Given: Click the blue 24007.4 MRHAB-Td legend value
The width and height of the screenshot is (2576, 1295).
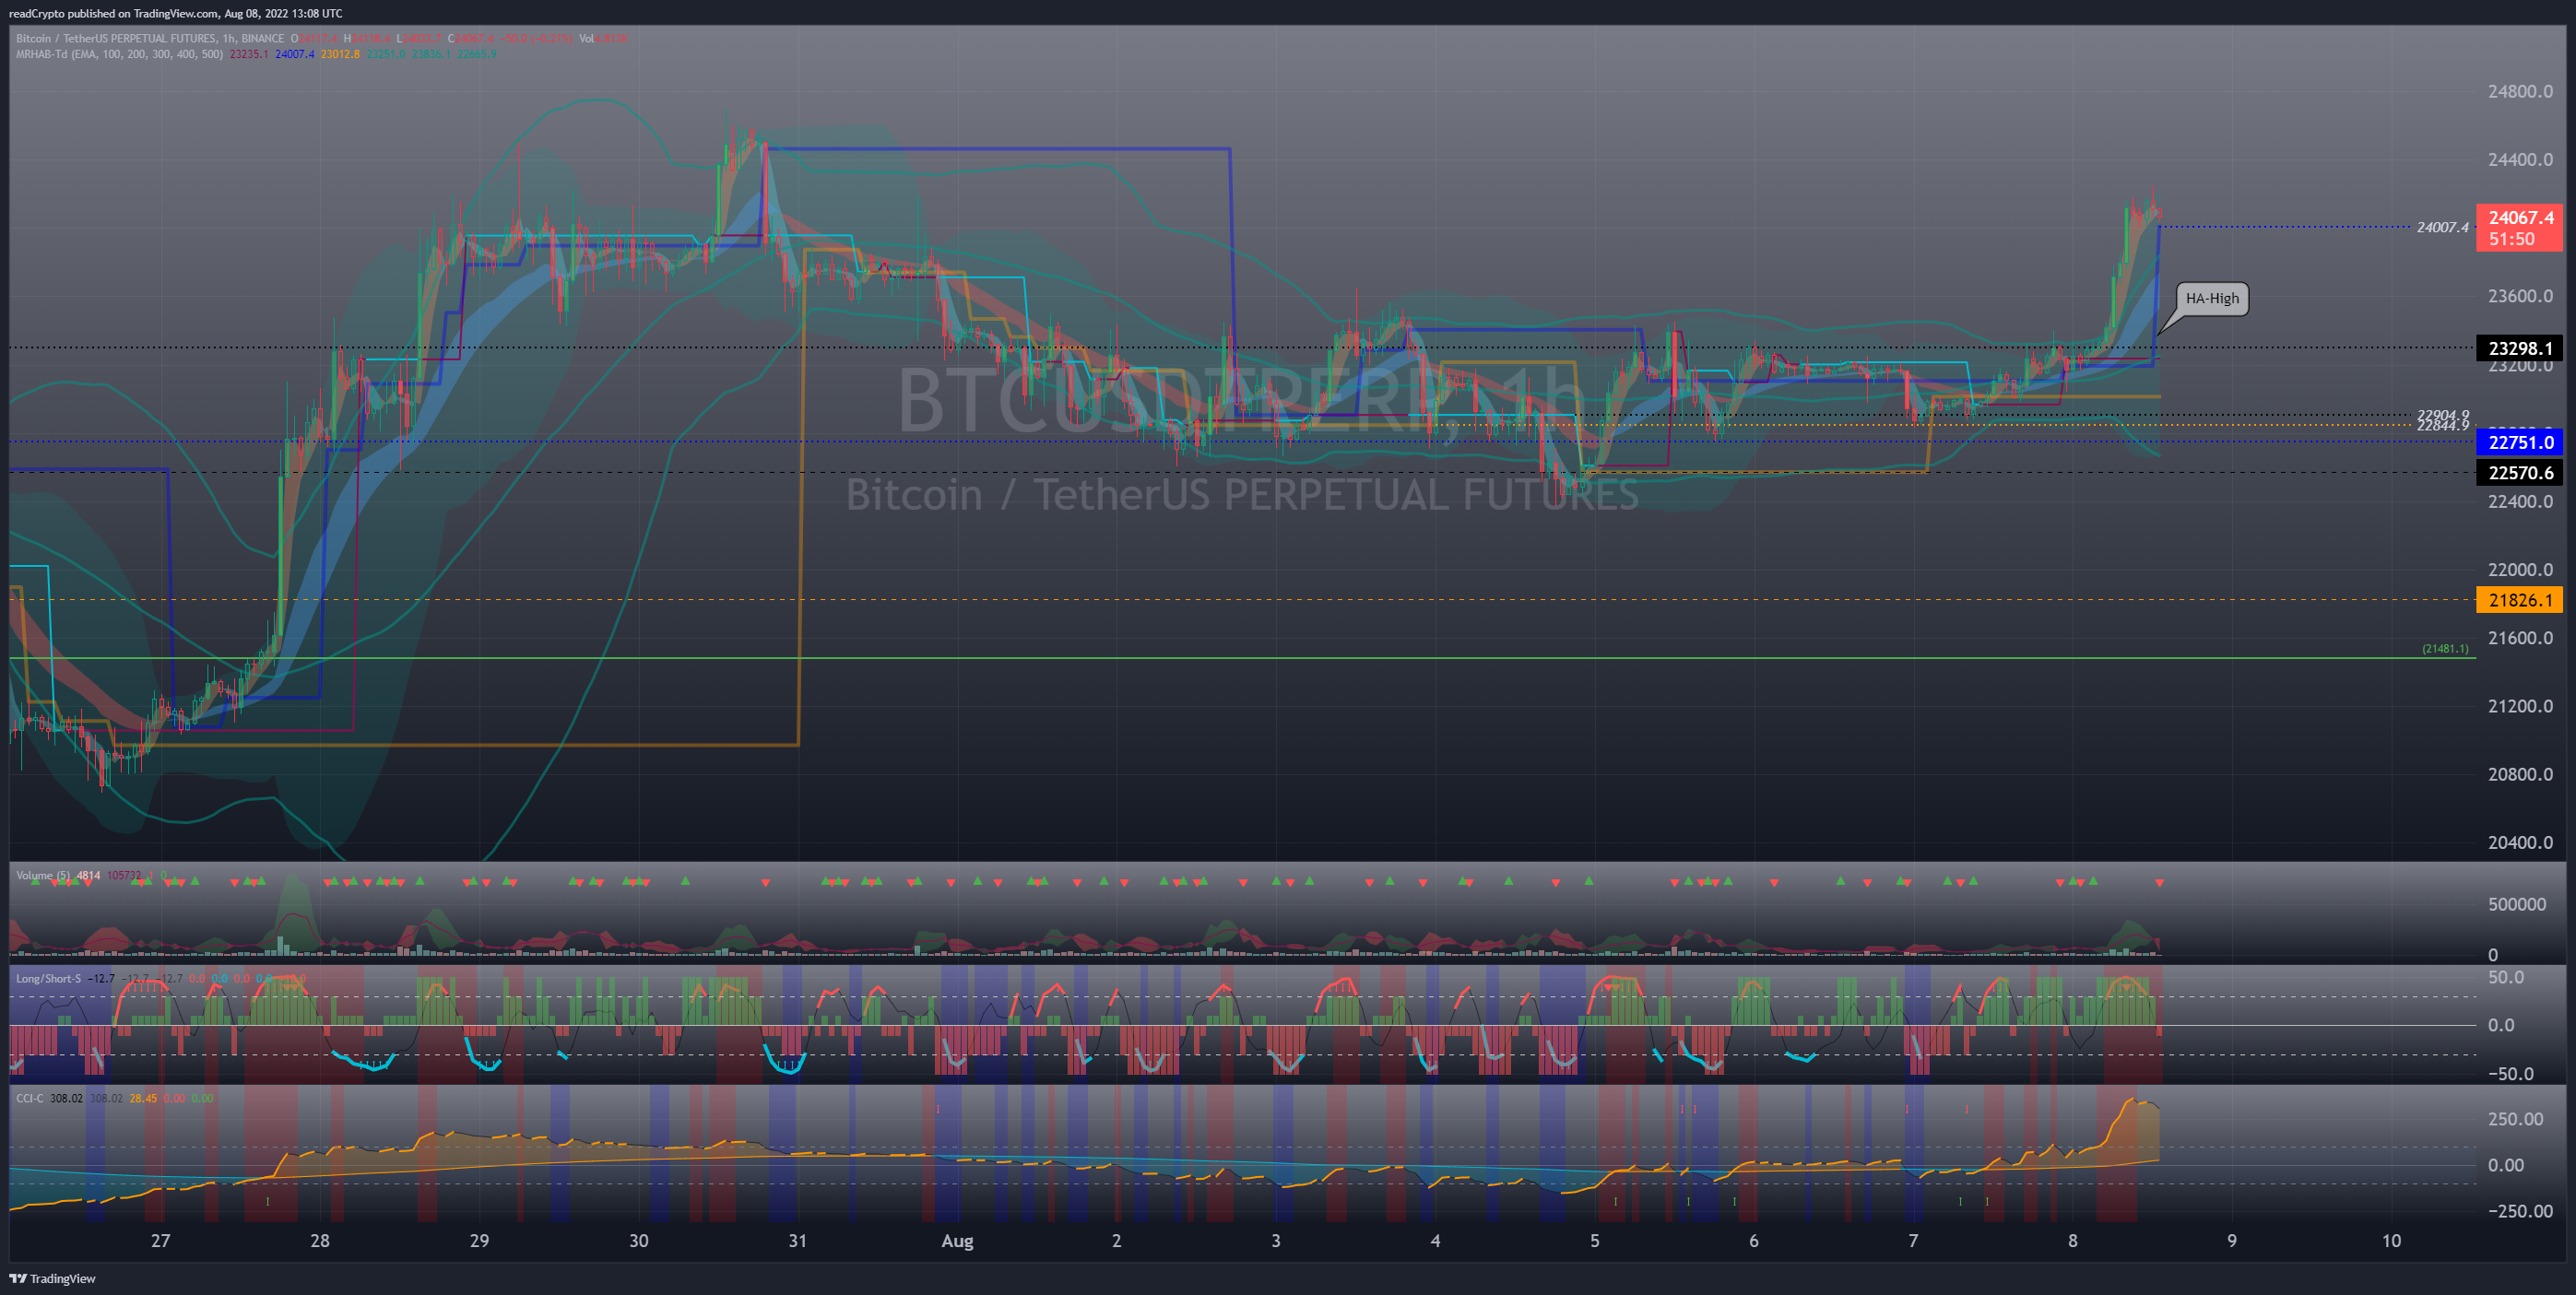Looking at the screenshot, I should point(295,54).
